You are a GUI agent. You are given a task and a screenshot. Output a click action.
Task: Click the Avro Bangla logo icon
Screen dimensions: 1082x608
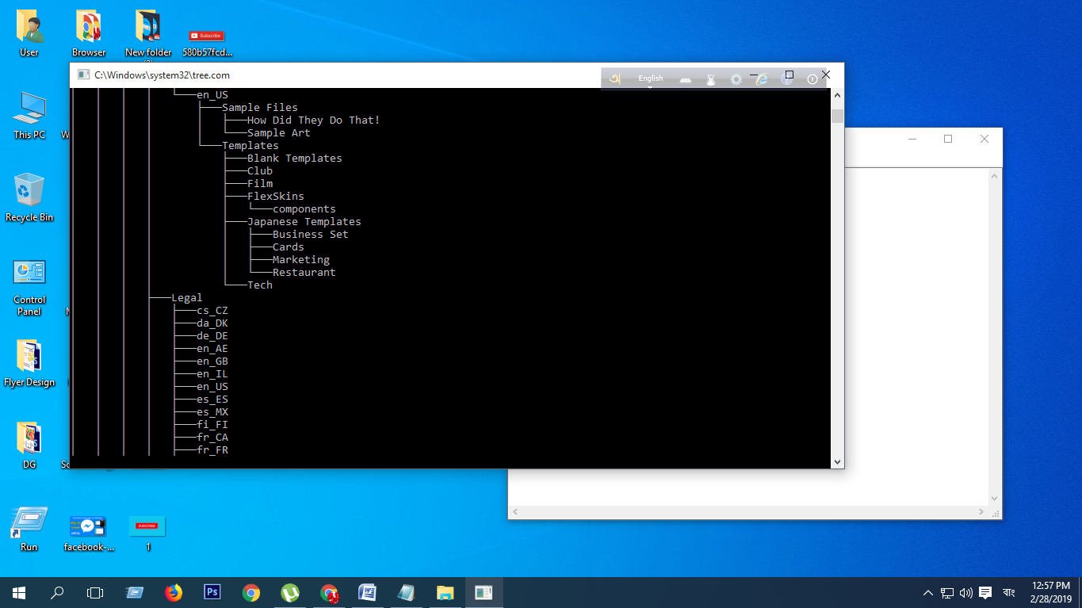[x=614, y=78]
